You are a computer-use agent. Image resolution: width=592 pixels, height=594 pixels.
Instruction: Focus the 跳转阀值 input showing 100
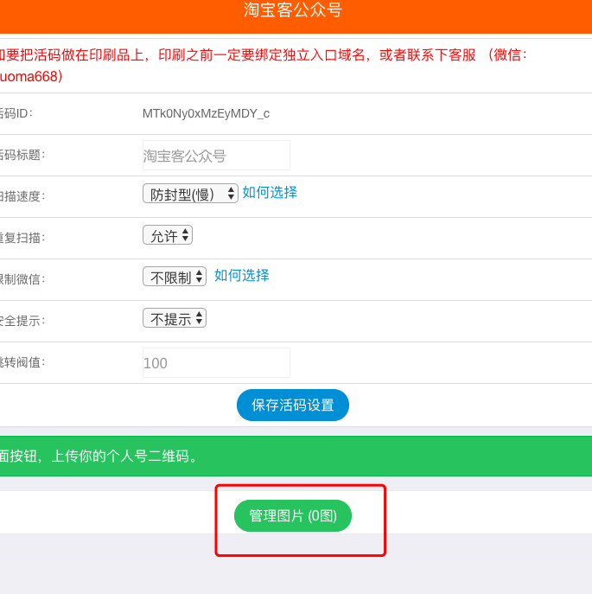[216, 363]
